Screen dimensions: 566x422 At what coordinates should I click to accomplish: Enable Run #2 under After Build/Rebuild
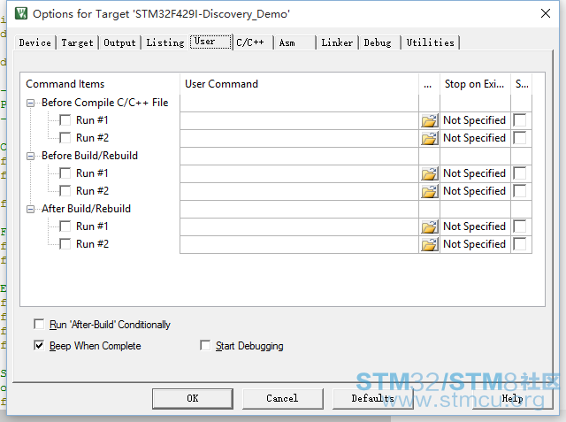(x=65, y=244)
